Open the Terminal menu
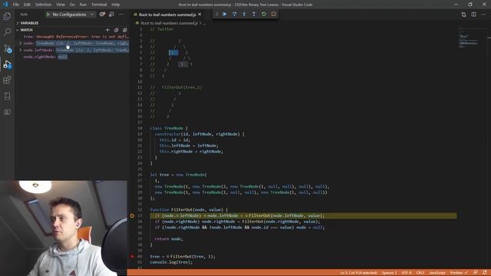This screenshot has width=491, height=276. [99, 5]
